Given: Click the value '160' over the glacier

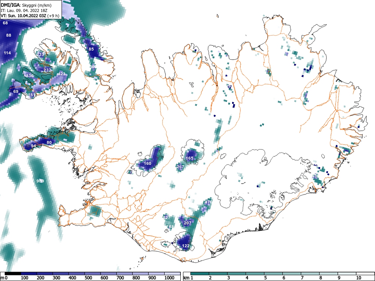Looking at the screenshot, I should [147, 163].
